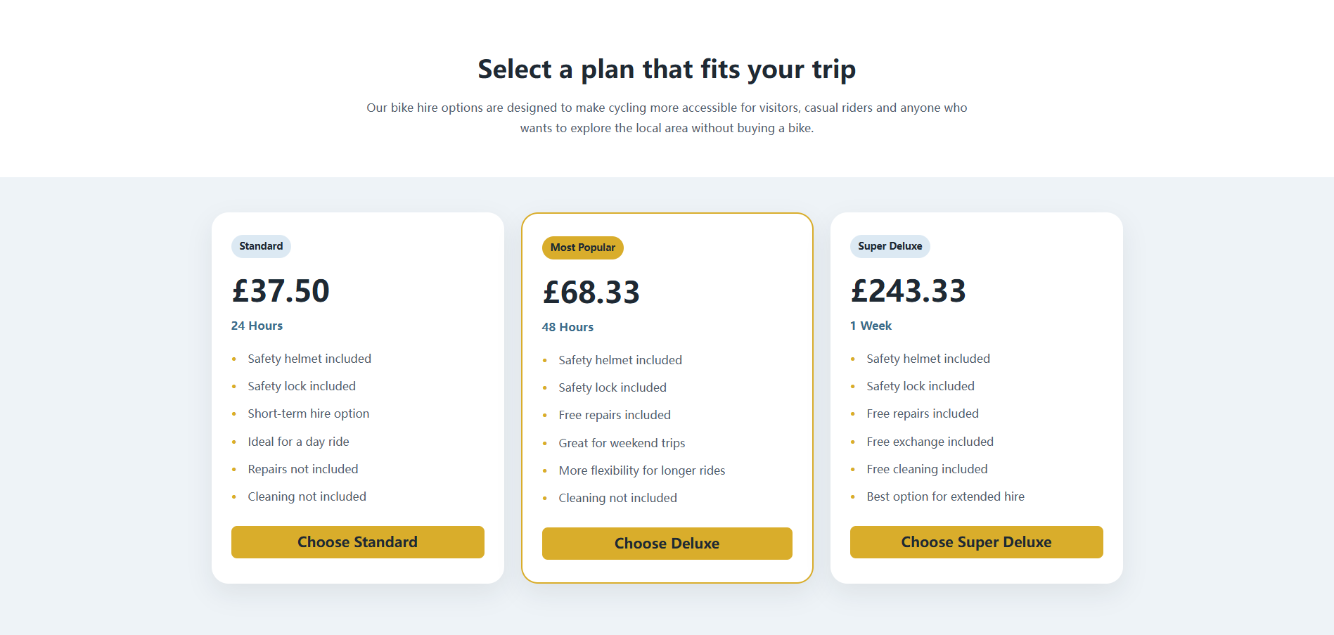Click the heading 'Select a plan that fits your trip'
The width and height of the screenshot is (1334, 635).
(x=667, y=69)
